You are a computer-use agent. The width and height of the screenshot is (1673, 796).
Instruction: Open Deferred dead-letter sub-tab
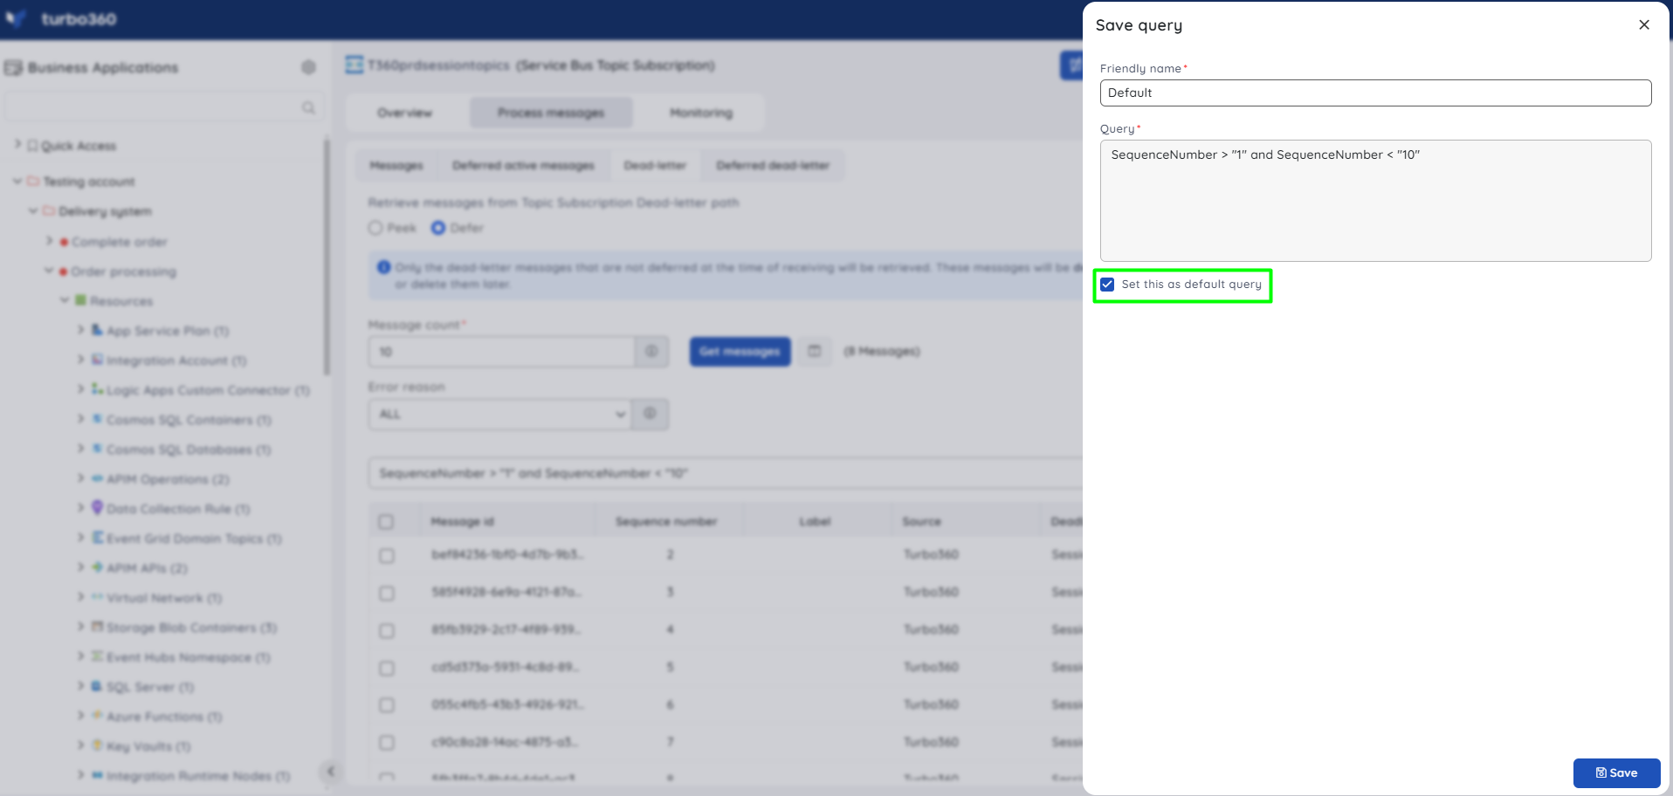point(773,165)
